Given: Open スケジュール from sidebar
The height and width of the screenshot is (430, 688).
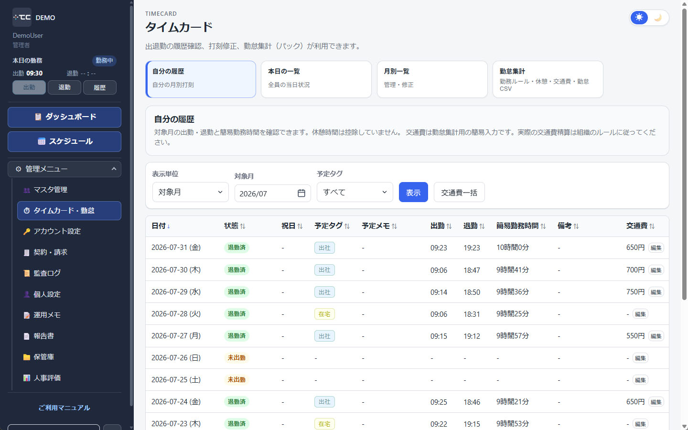Looking at the screenshot, I should point(64,141).
